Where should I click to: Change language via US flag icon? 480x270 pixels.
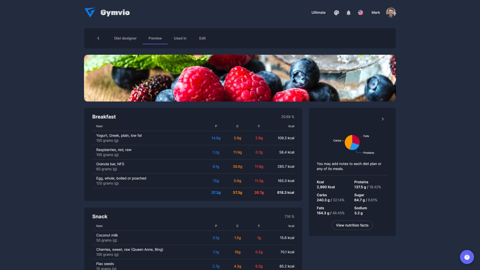[x=360, y=12]
